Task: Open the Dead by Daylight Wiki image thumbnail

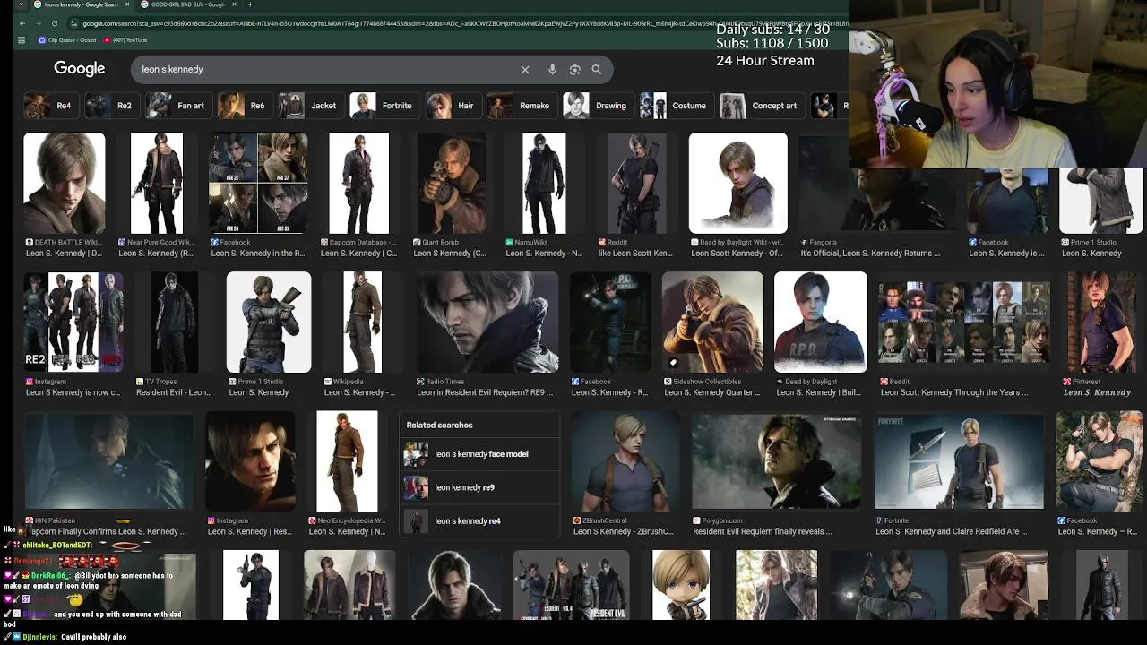Action: pyautogui.click(x=738, y=183)
